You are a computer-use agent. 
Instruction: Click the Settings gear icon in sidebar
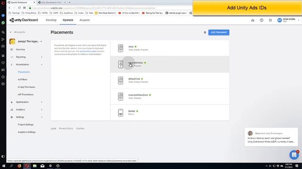(11, 117)
